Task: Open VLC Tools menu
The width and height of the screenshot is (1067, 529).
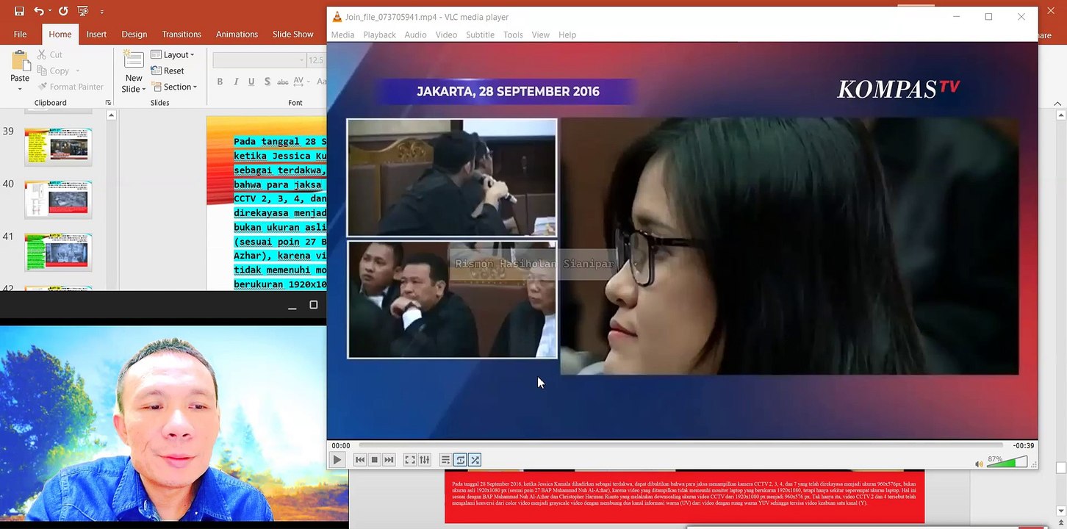Action: [513, 35]
